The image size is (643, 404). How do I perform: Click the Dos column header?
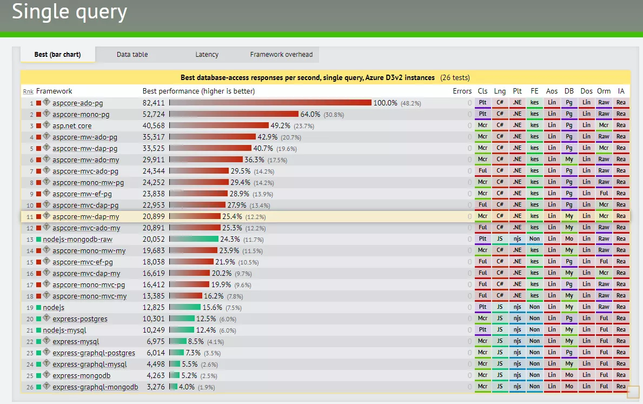pyautogui.click(x=586, y=91)
